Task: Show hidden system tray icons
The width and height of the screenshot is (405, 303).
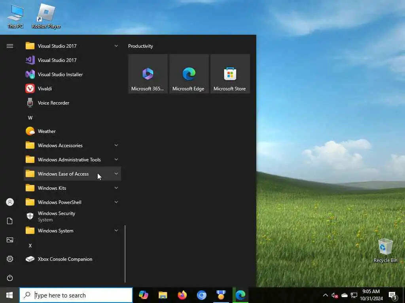Action: pyautogui.click(x=326, y=295)
